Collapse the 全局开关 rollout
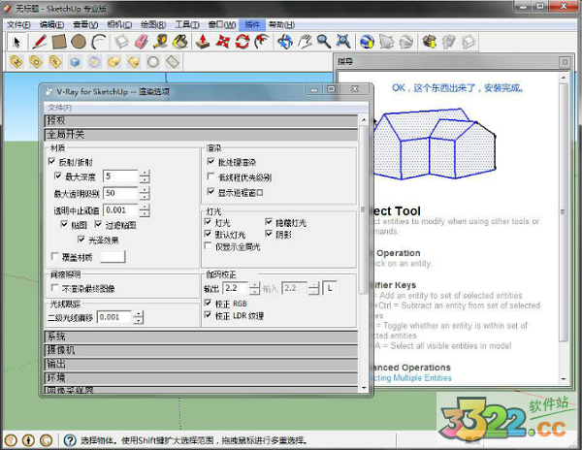This screenshot has width=582, height=450. click(x=201, y=134)
